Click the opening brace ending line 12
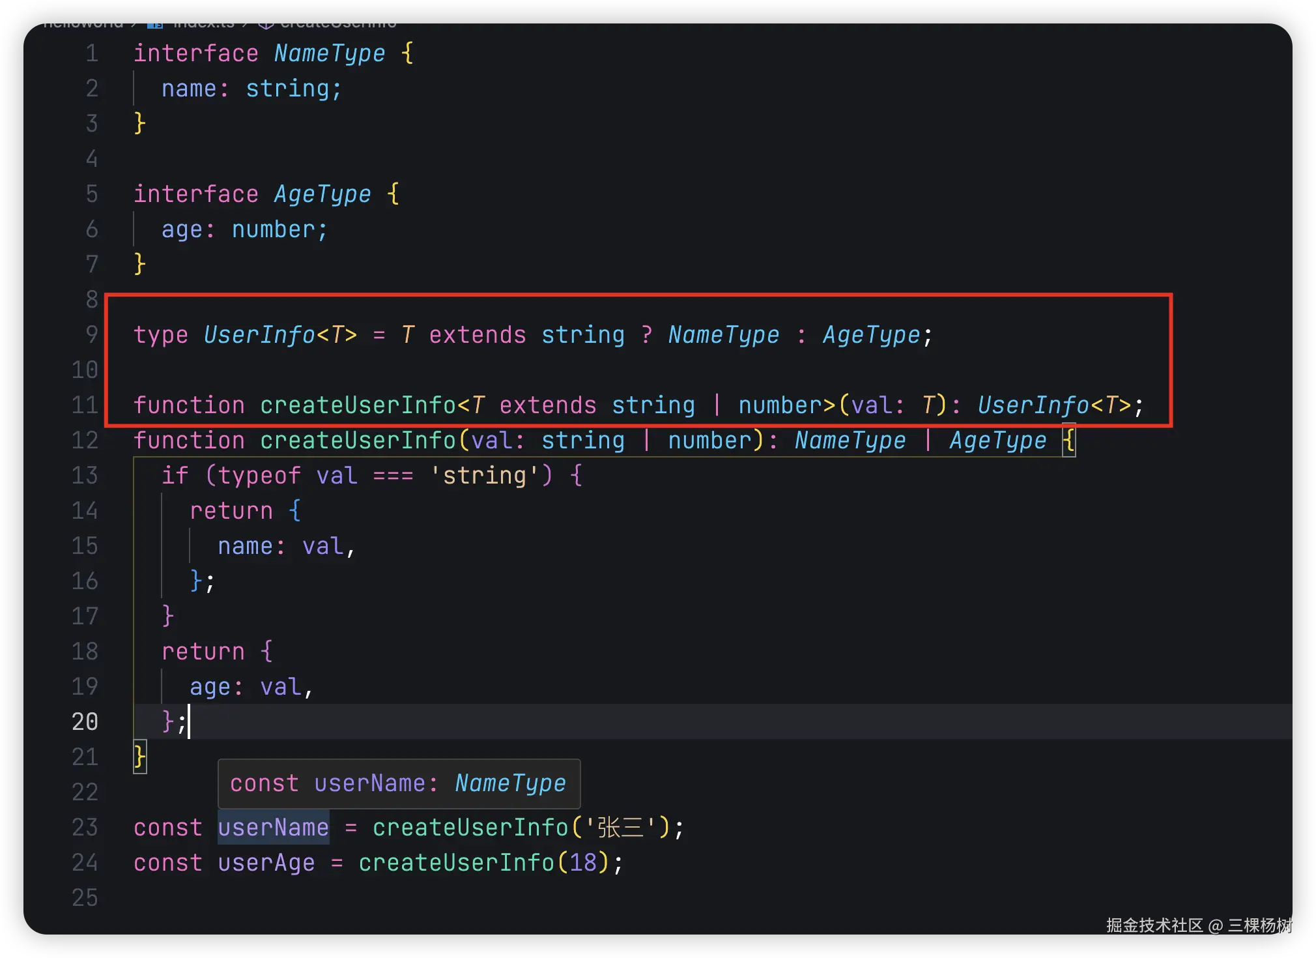 1068,440
